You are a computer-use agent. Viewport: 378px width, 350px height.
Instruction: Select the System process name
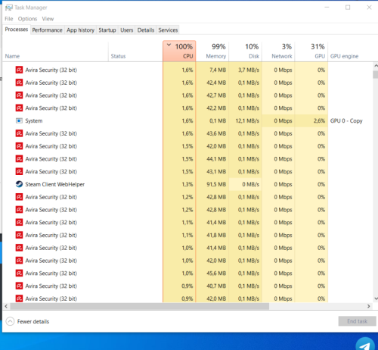coord(34,120)
